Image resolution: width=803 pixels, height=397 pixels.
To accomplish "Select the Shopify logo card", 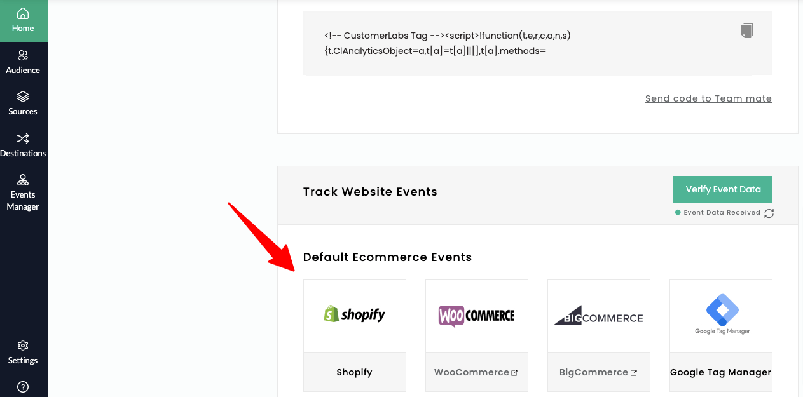I will tap(354, 314).
